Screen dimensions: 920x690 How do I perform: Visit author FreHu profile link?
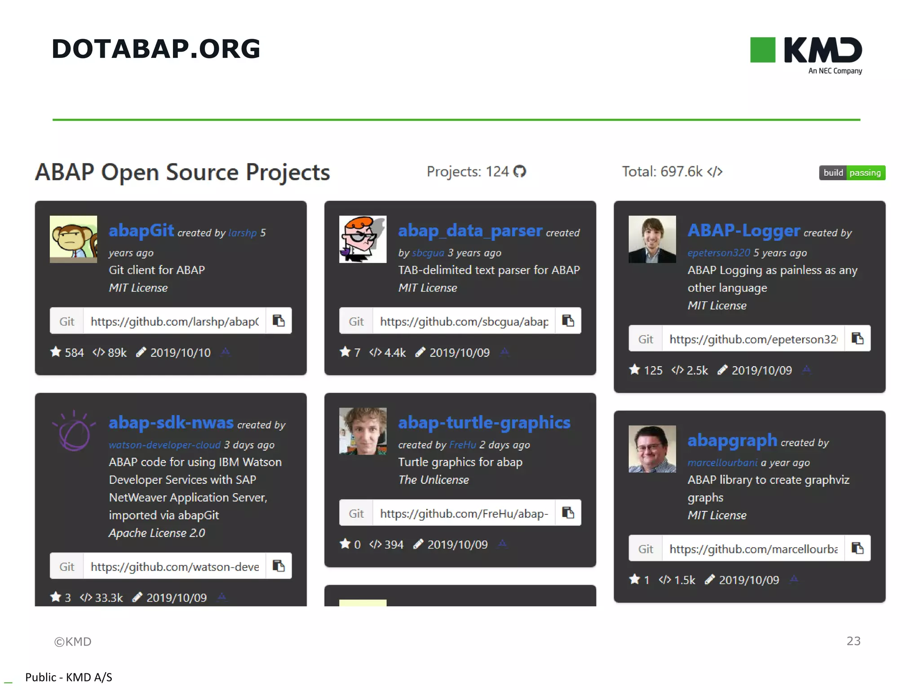(x=462, y=445)
